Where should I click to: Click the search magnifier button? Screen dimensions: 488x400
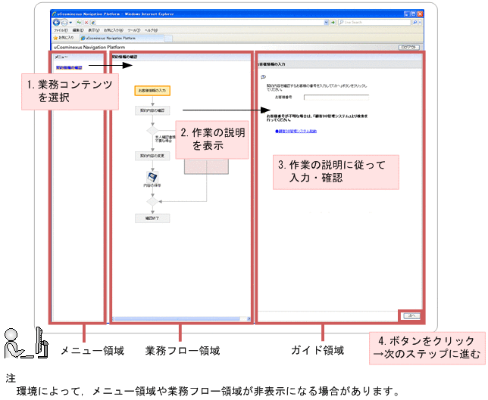click(414, 23)
